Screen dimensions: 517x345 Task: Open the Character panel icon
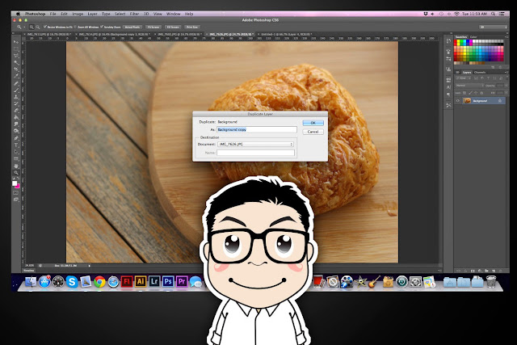point(448,87)
